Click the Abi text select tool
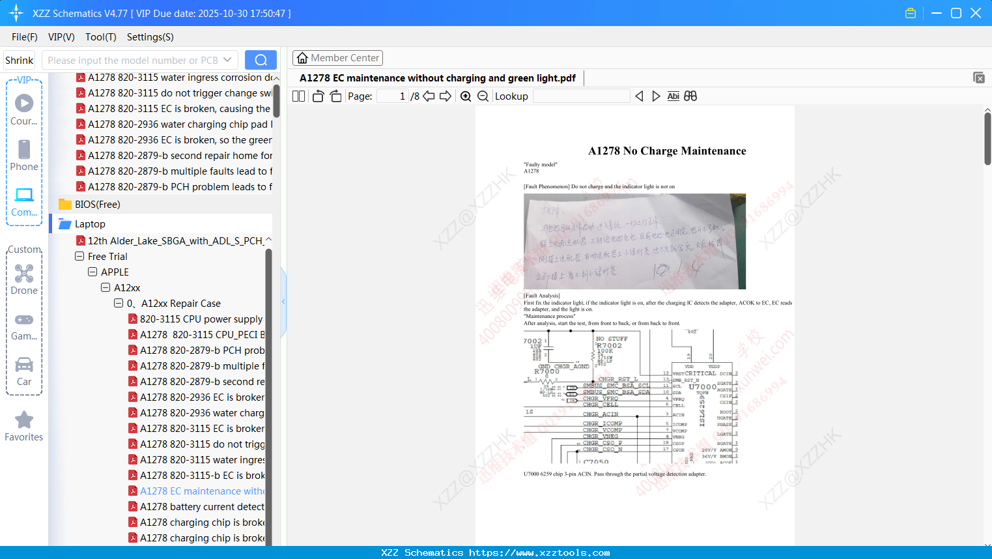 click(x=673, y=96)
